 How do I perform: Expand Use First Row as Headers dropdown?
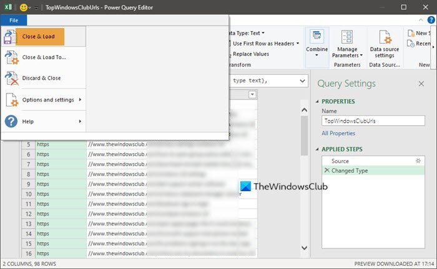tap(298, 44)
